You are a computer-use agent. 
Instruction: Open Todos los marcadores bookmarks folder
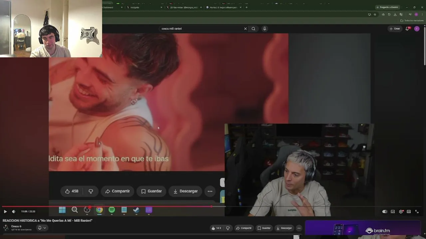tap(412, 21)
